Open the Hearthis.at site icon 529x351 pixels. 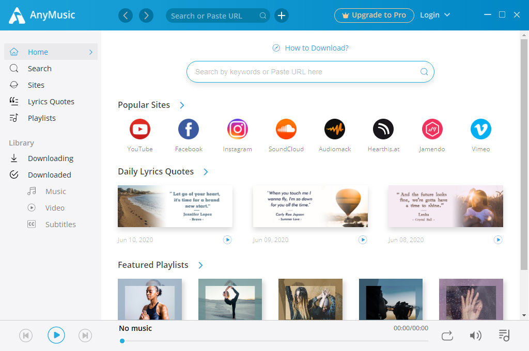[383, 129]
